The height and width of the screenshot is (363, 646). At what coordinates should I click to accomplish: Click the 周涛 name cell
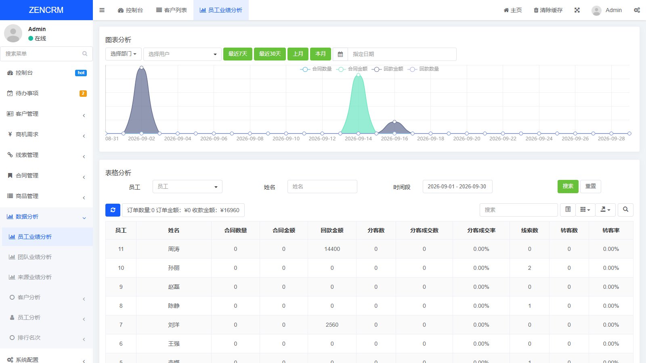click(x=174, y=249)
